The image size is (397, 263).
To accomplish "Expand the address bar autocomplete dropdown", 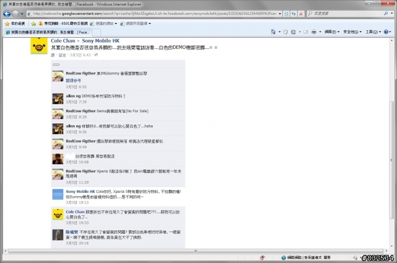I will 280,14.
